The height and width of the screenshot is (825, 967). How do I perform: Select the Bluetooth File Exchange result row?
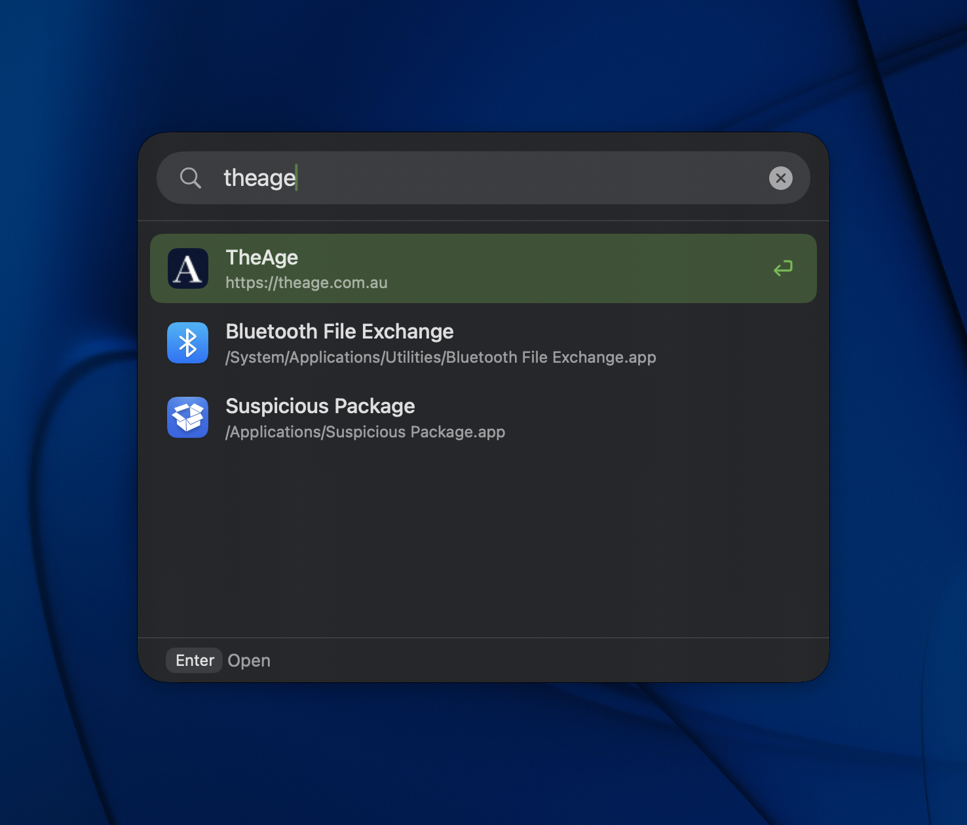459,342
